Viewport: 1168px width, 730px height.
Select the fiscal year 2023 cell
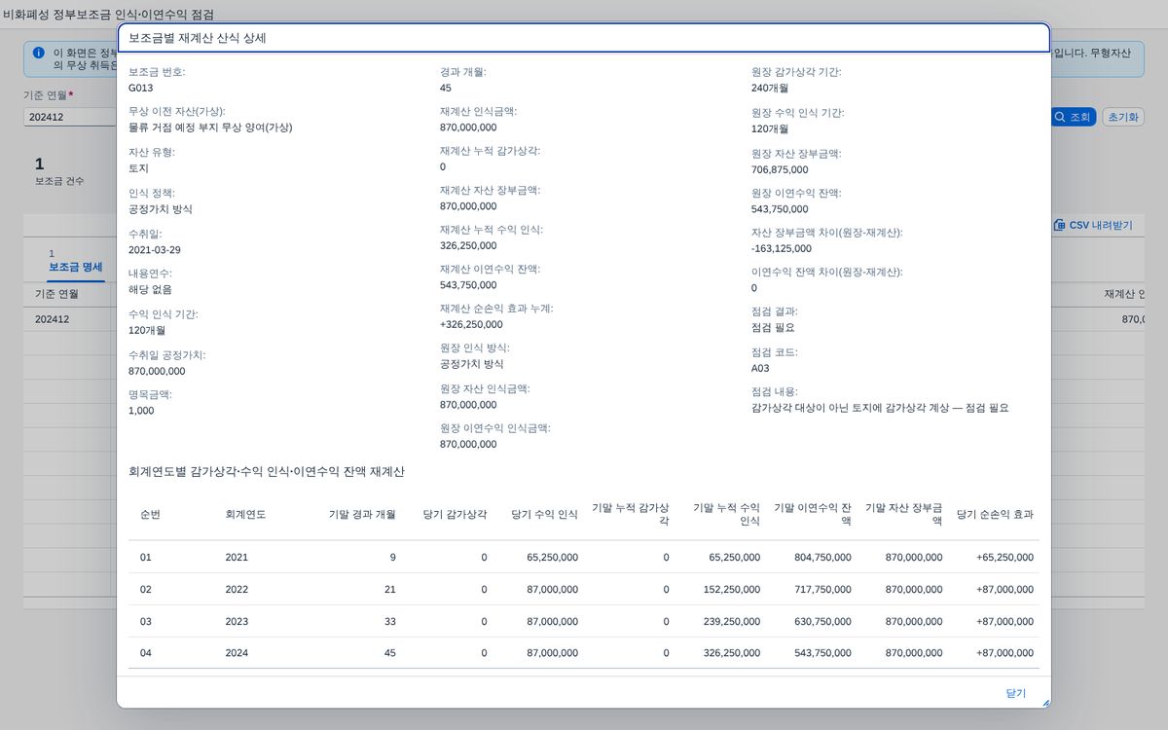237,621
